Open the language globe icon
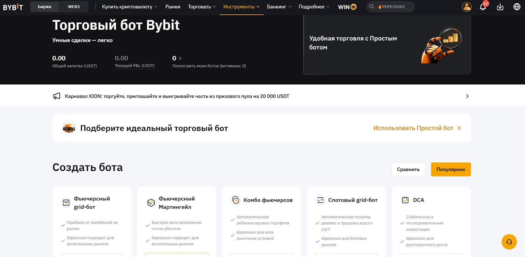 point(517,7)
